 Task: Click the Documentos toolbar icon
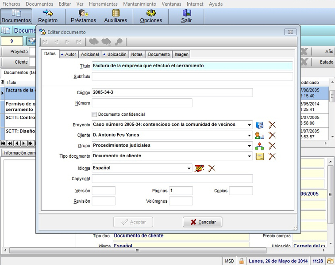(x=16, y=13)
